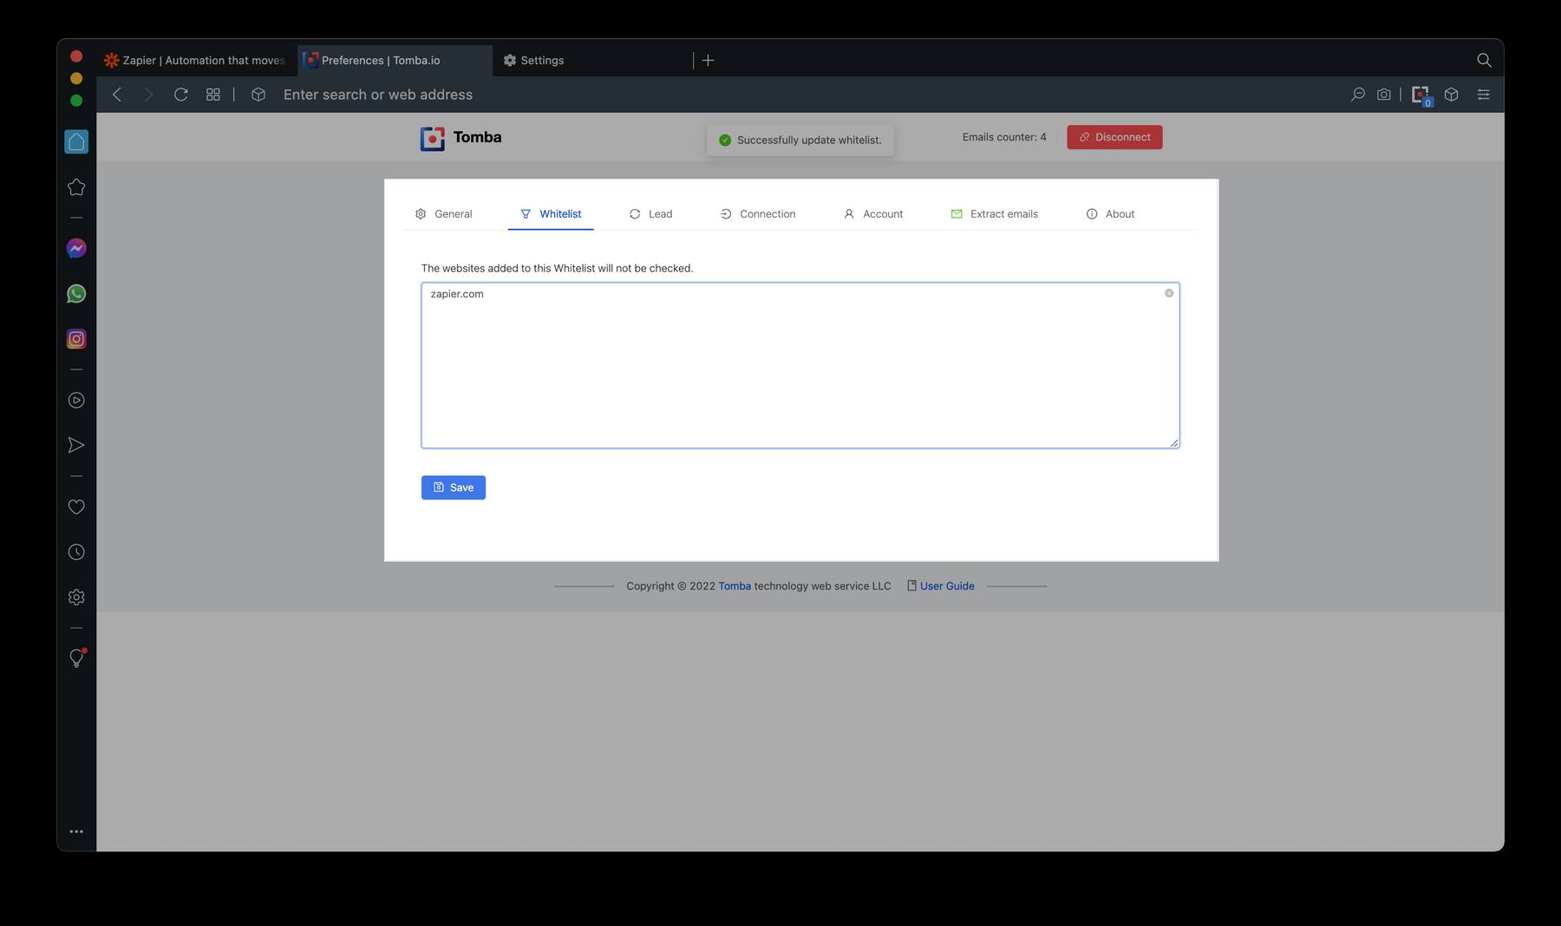
Task: Select the Preferences | Tomba.io browser tab
Action: point(395,60)
